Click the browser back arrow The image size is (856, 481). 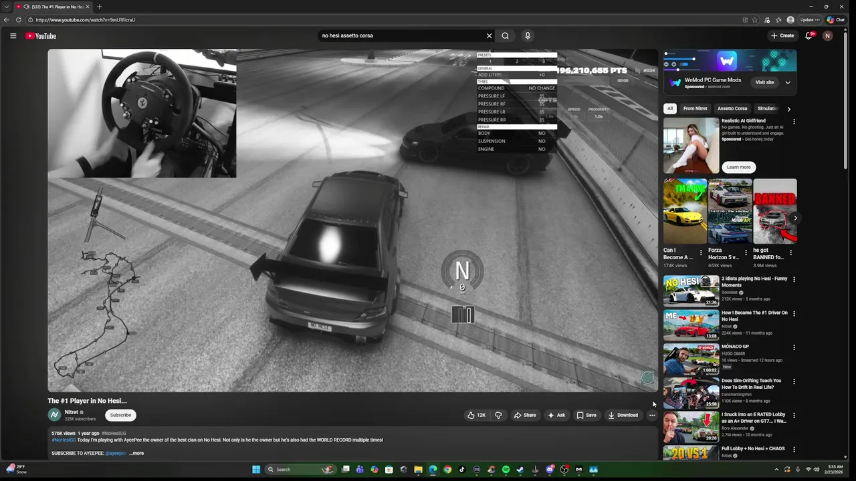(7, 20)
